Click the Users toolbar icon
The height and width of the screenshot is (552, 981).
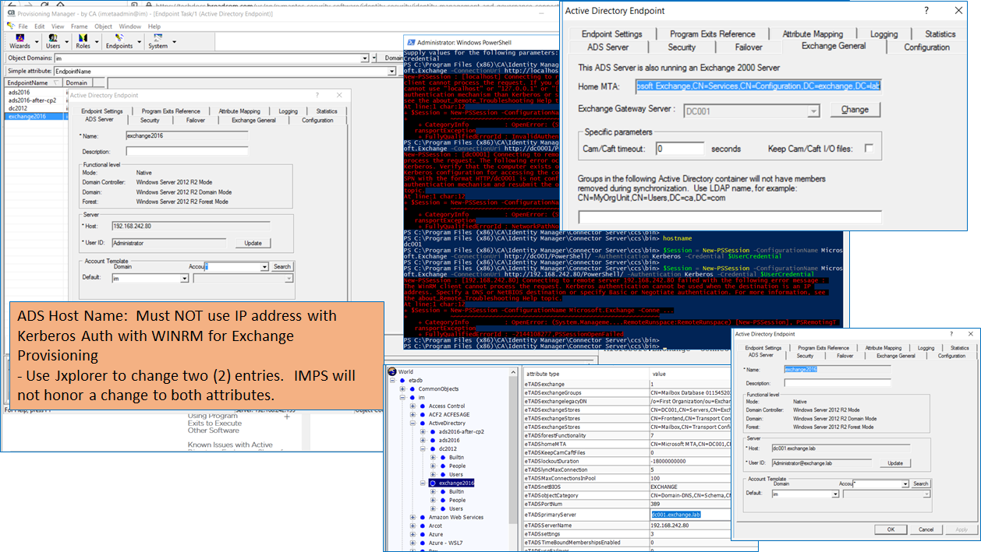tap(53, 39)
